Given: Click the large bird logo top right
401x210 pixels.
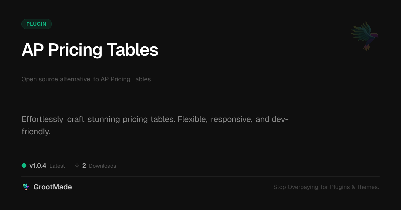Looking at the screenshot, I should 365,36.
